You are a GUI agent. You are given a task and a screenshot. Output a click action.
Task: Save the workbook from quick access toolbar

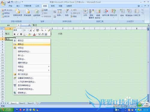9,2
